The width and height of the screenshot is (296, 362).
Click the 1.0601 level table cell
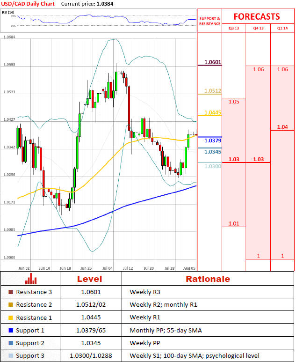point(91,292)
